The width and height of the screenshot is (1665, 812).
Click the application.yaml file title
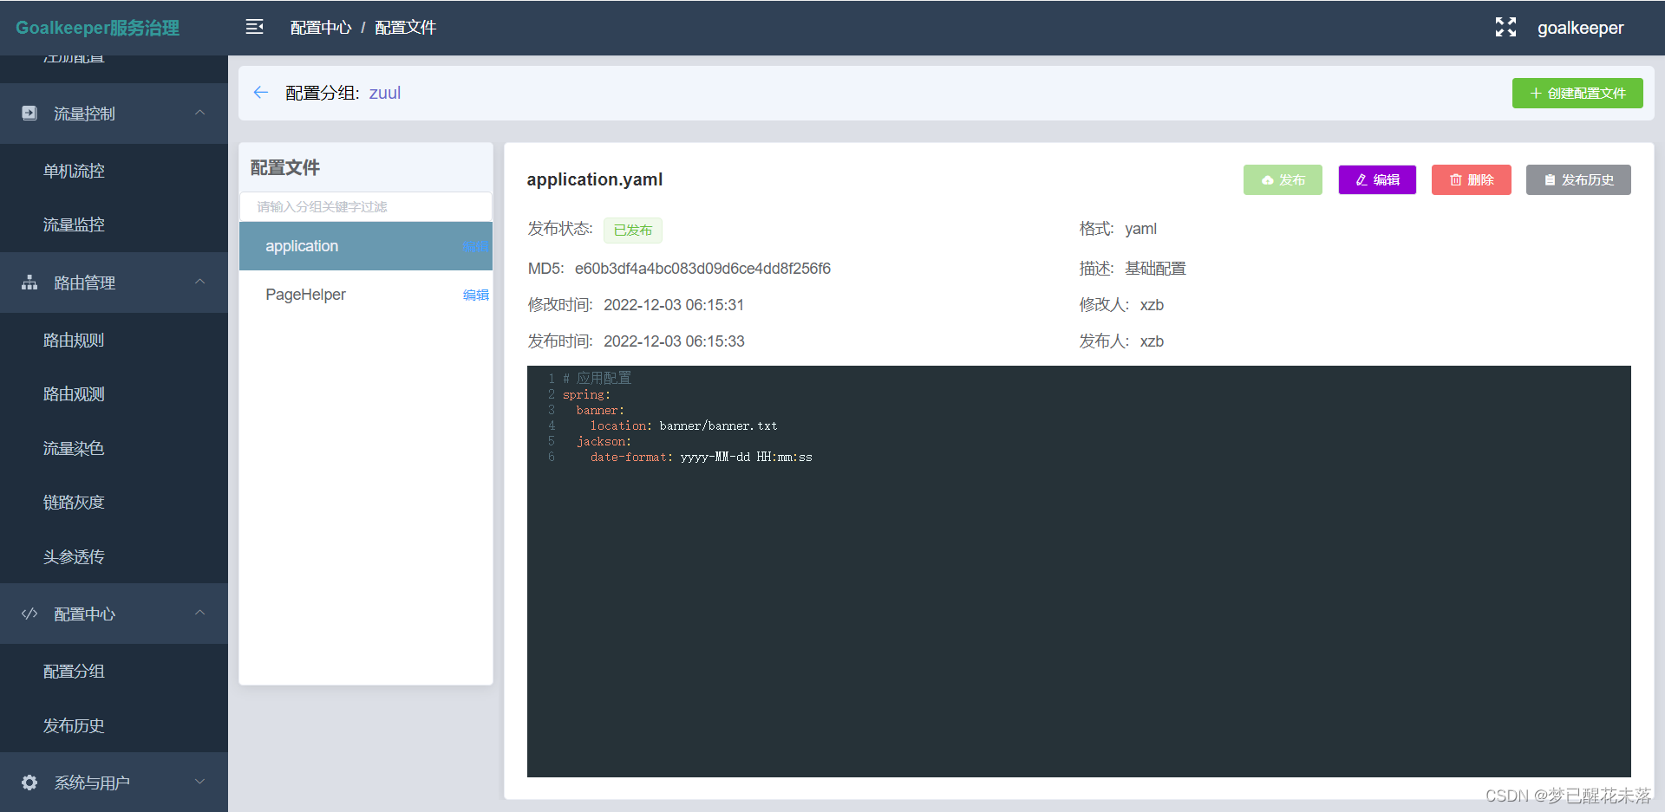[x=595, y=179]
